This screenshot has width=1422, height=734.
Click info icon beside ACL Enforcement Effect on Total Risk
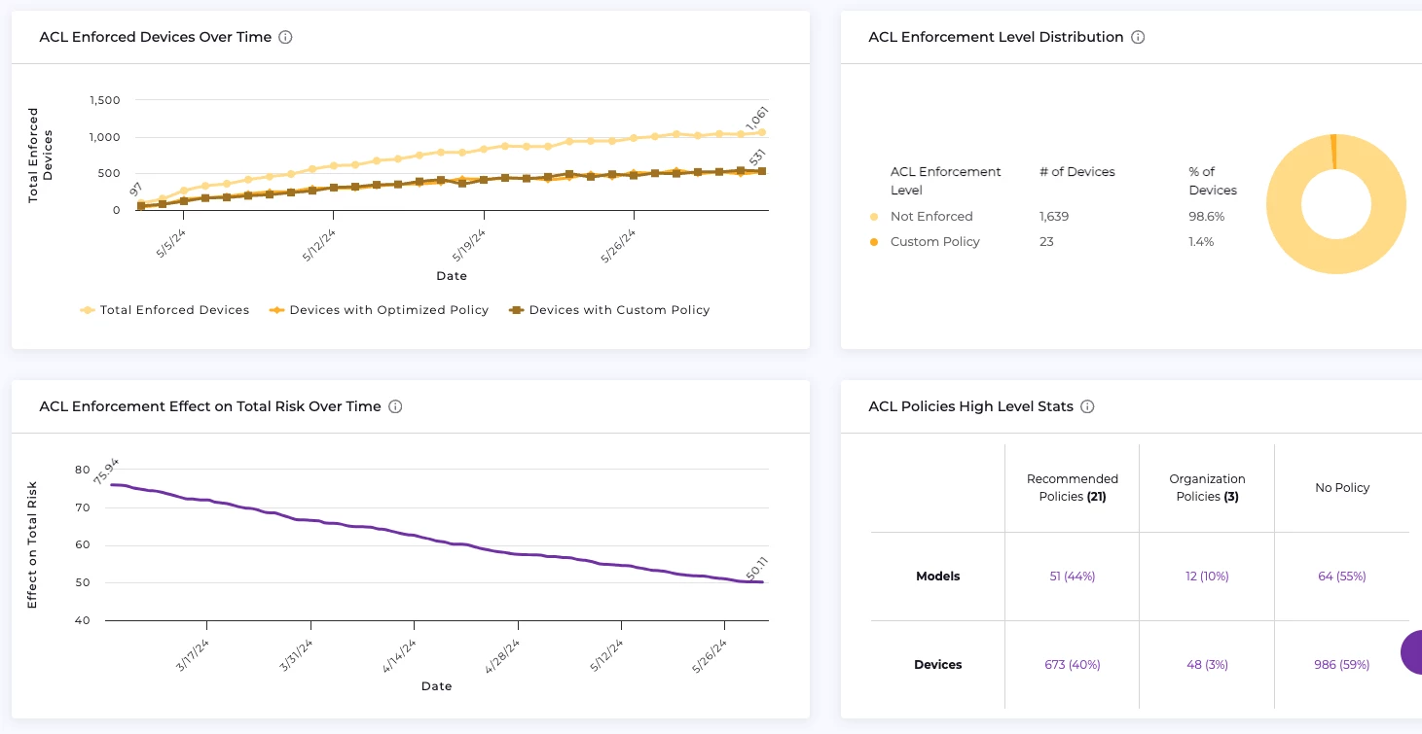[395, 407]
